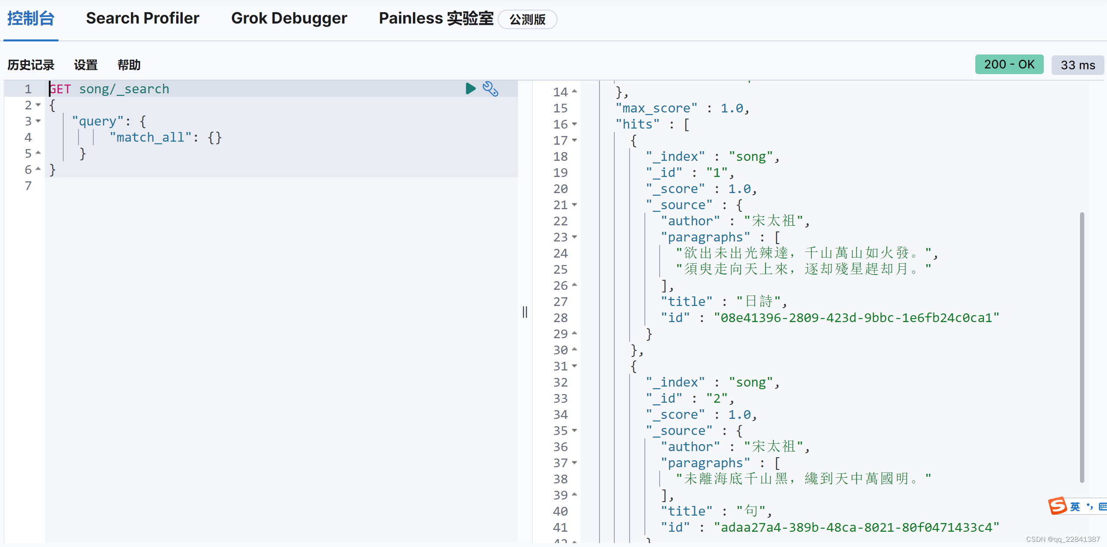The image size is (1107, 547).
Task: Click fold marker at response line 30
Action: pos(575,350)
